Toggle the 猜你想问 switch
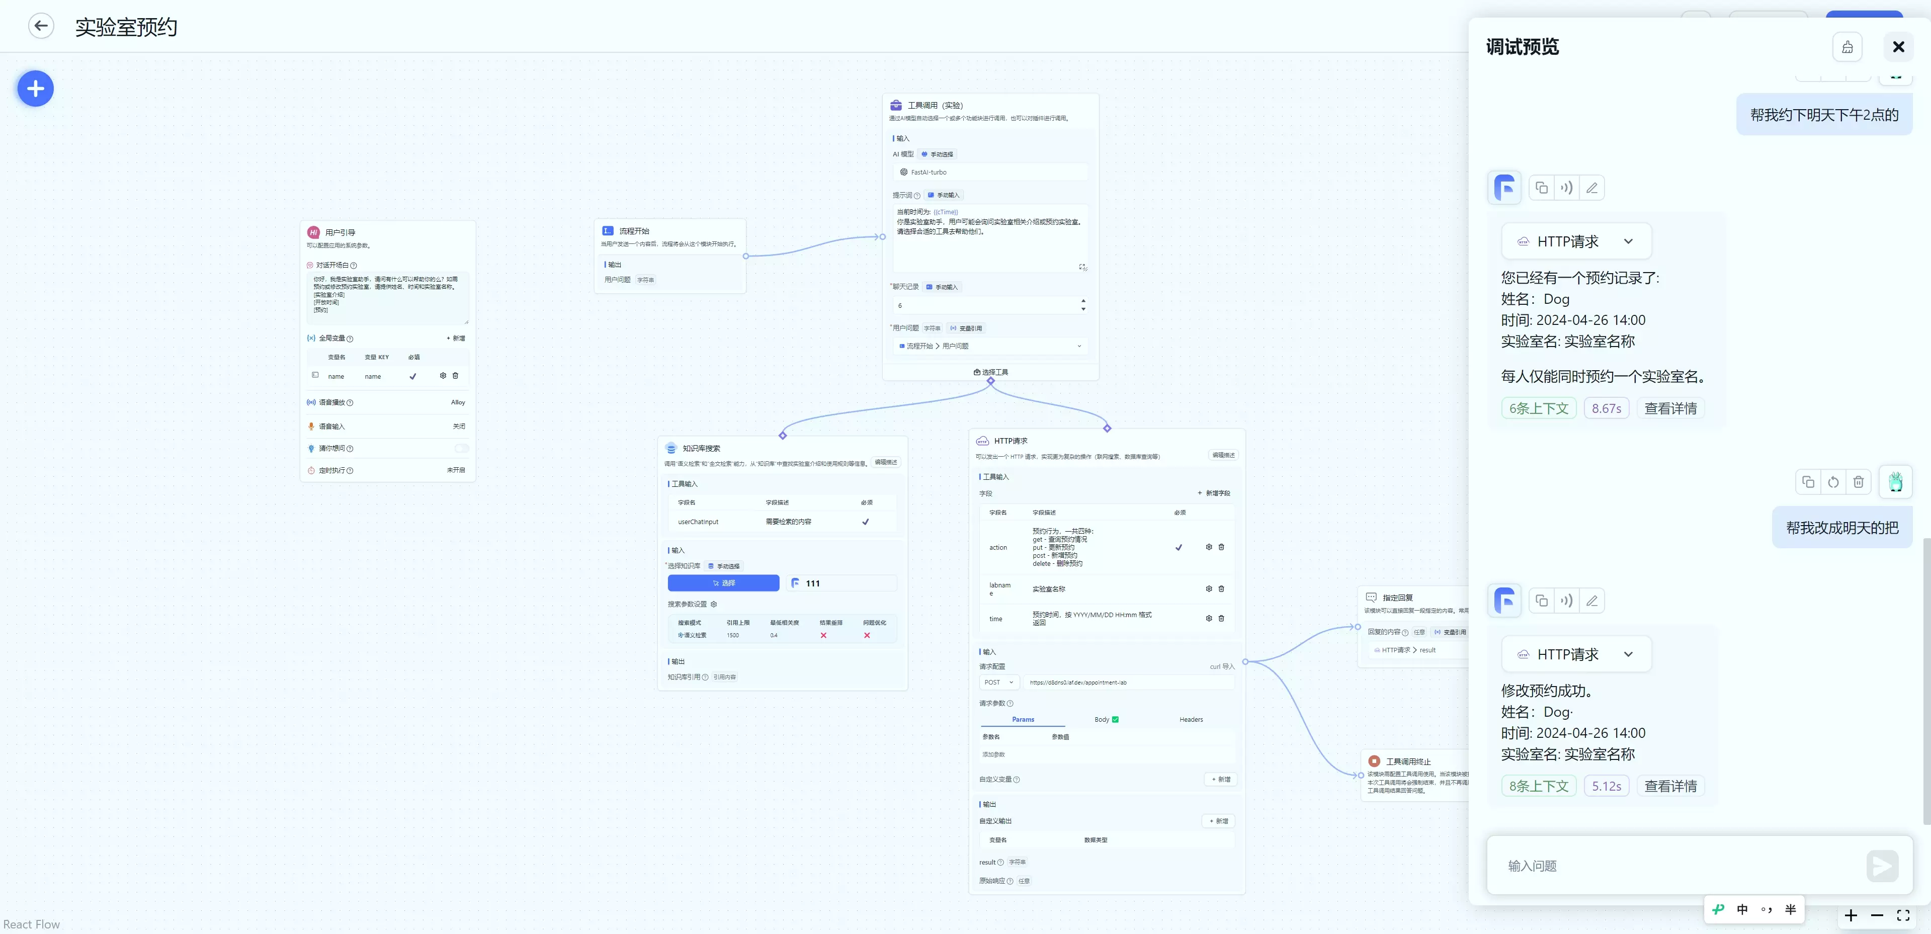1931x934 pixels. click(x=461, y=448)
